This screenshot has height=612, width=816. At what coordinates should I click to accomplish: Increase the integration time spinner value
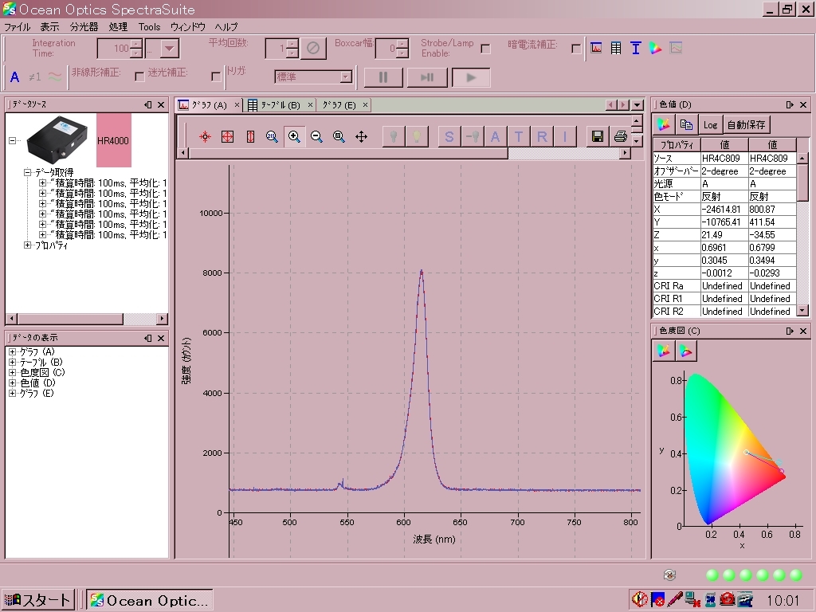tap(136, 45)
